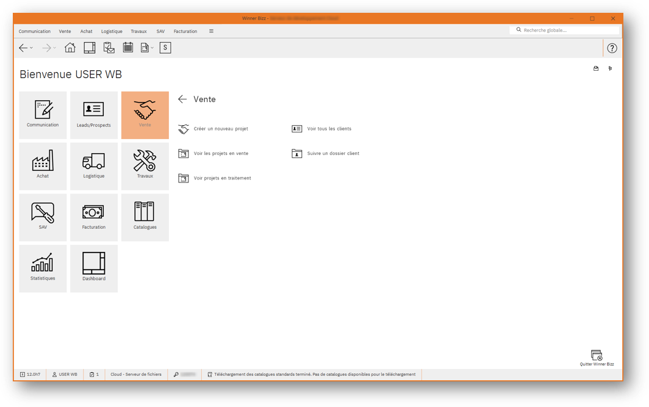649x407 pixels.
Task: Click the S toolbar icon
Action: click(x=165, y=47)
